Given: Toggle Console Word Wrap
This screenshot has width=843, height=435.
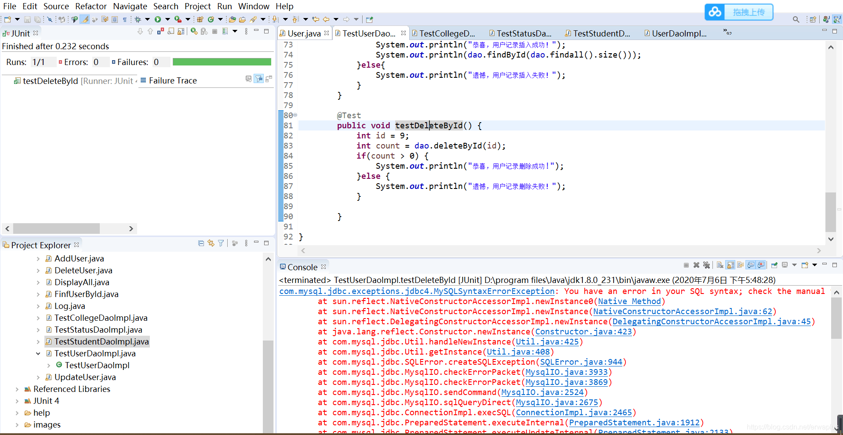Looking at the screenshot, I should point(741,265).
